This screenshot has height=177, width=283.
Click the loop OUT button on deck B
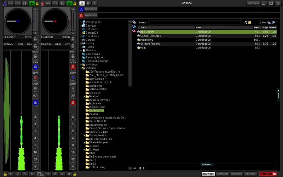click(73, 96)
